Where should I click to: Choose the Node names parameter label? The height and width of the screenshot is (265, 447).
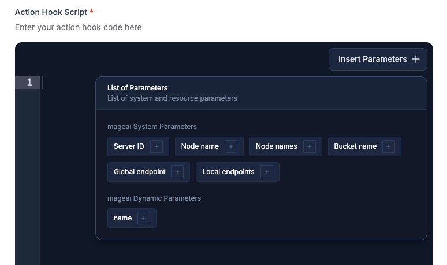tap(276, 146)
